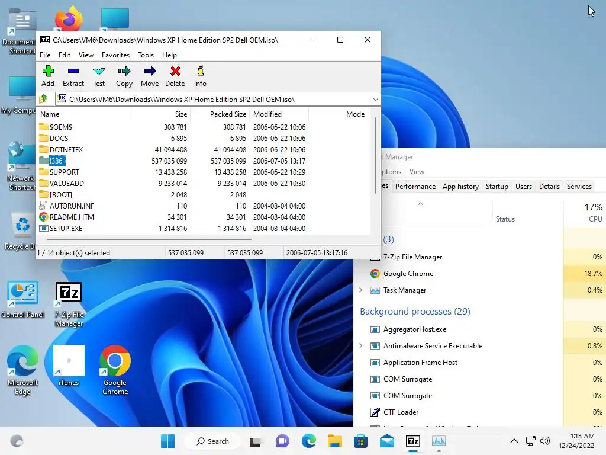Sort 7-Zip list by Name column
This screenshot has height=455, width=606.
point(84,114)
